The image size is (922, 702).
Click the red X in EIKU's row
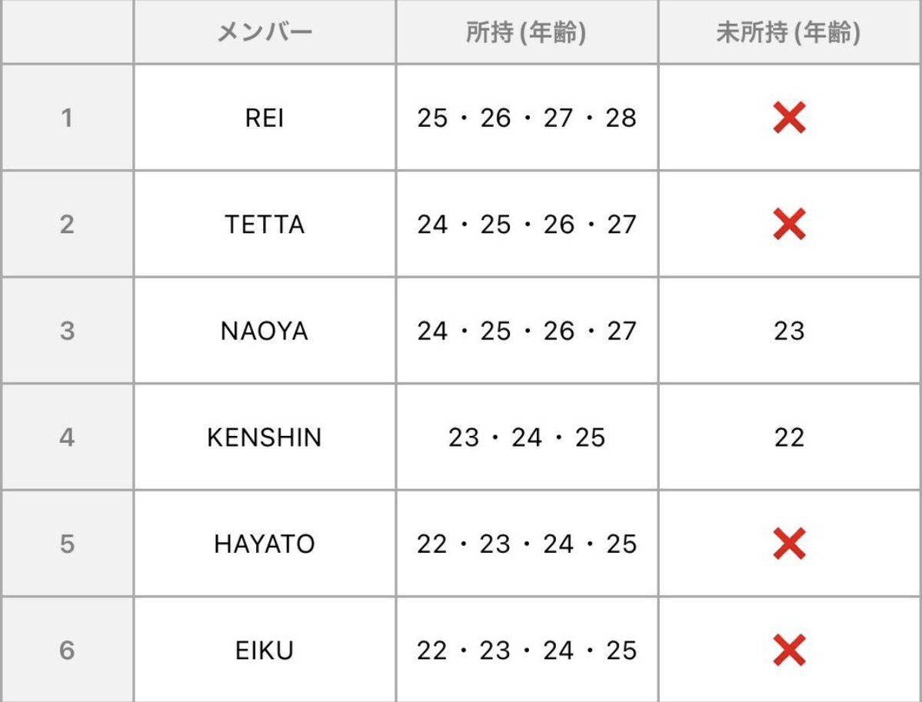pyautogui.click(x=789, y=651)
